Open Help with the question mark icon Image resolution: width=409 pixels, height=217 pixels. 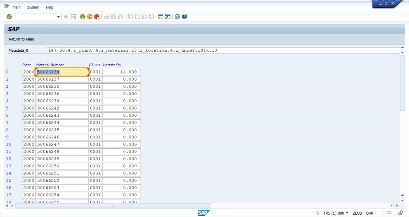[x=177, y=17]
